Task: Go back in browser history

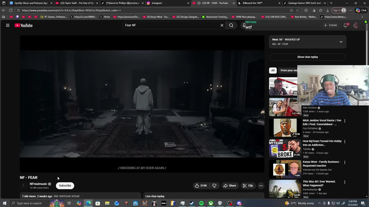Action: [4, 10]
